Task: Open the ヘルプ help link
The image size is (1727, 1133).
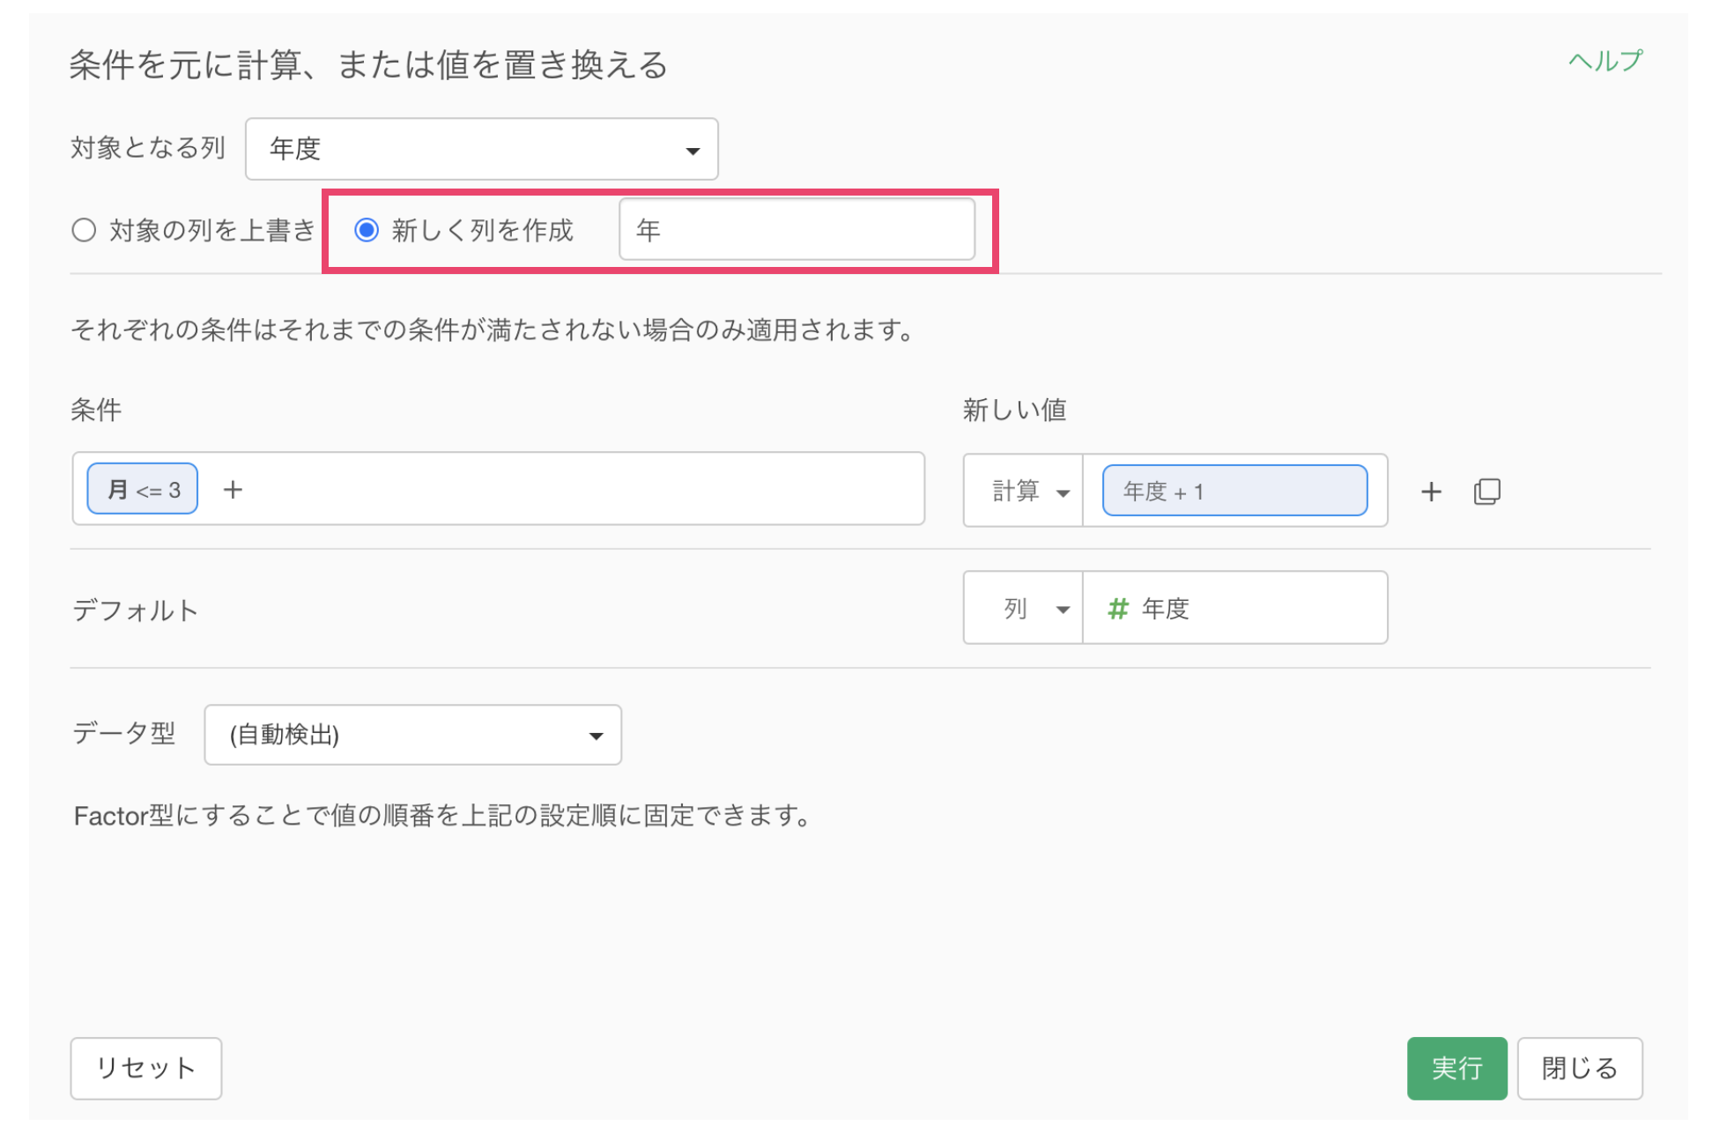Action: click(x=1605, y=61)
